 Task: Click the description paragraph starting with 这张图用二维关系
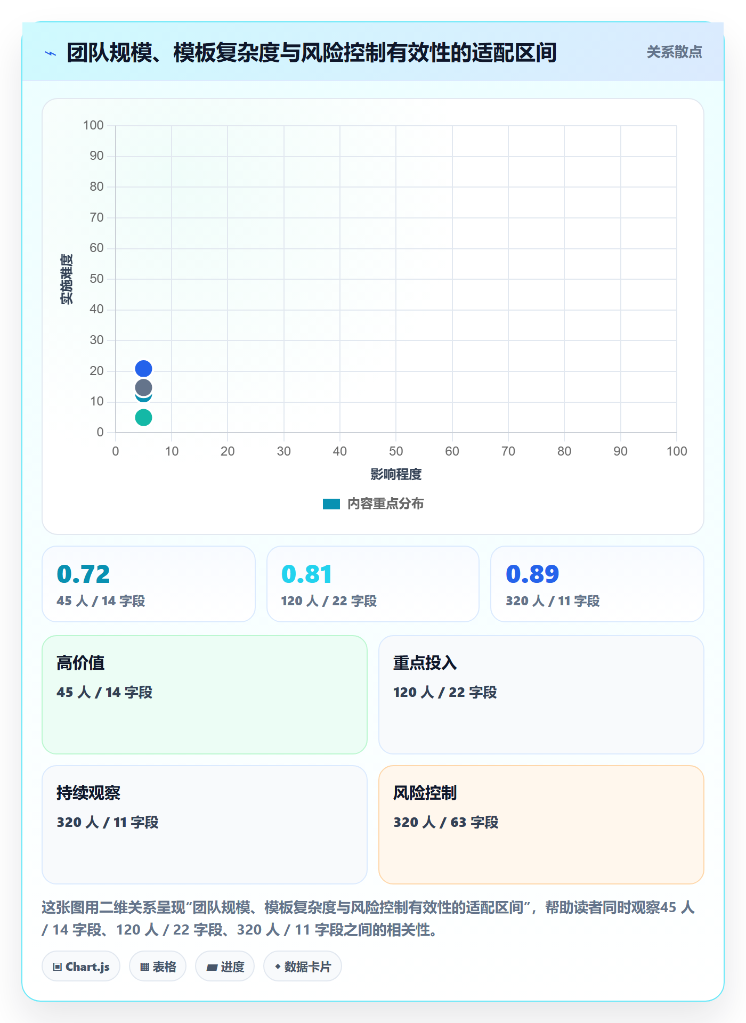tap(369, 919)
